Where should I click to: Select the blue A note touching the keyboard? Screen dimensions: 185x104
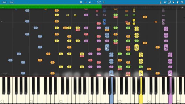111,73
